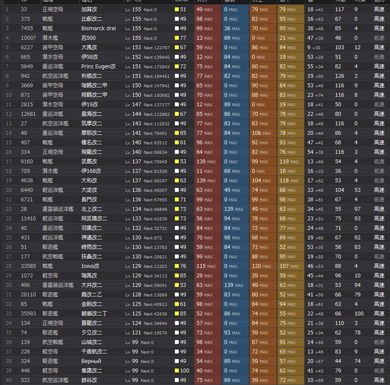
Task: Click armor value 119 MAX in 武蔵改 row
Action: click(289, 162)
